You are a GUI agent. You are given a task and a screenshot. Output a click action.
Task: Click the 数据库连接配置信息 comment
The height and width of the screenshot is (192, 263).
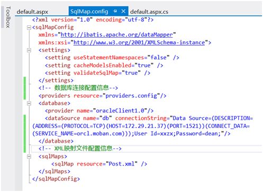[x=78, y=88]
